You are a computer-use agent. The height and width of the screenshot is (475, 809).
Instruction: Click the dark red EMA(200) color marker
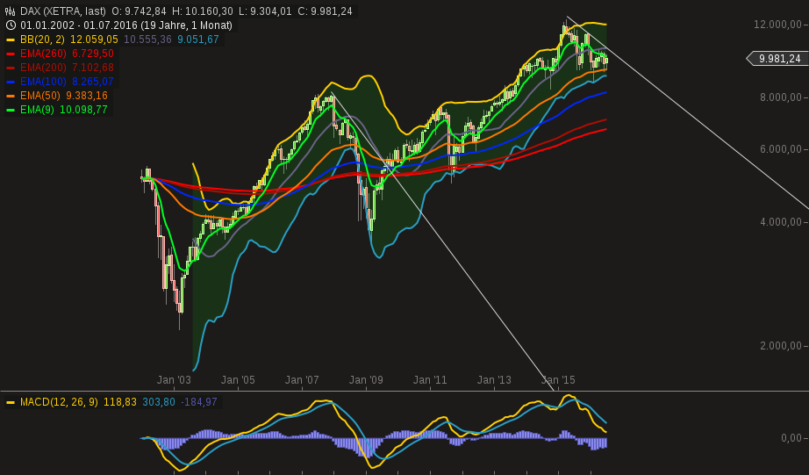[11, 68]
